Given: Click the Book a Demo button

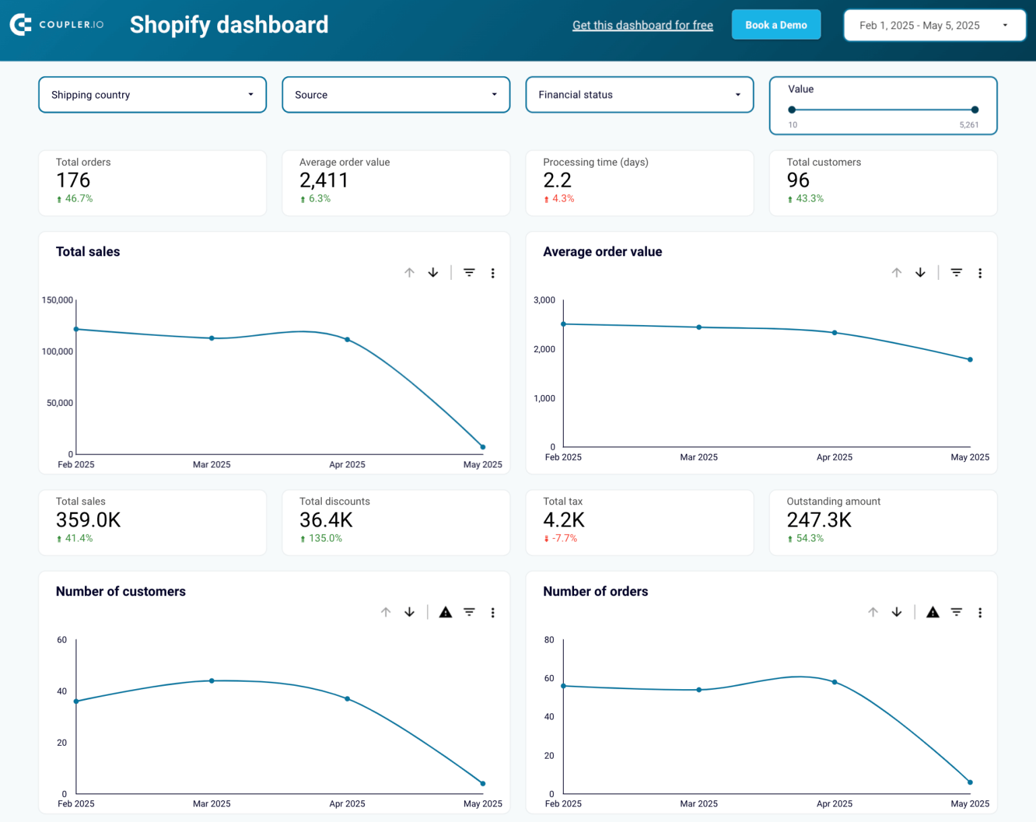Looking at the screenshot, I should 776,24.
